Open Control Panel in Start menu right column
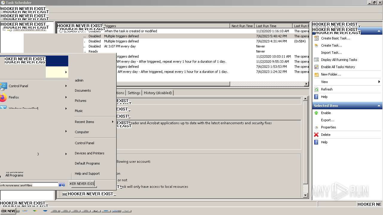The height and width of the screenshot is (215, 383). click(x=84, y=143)
